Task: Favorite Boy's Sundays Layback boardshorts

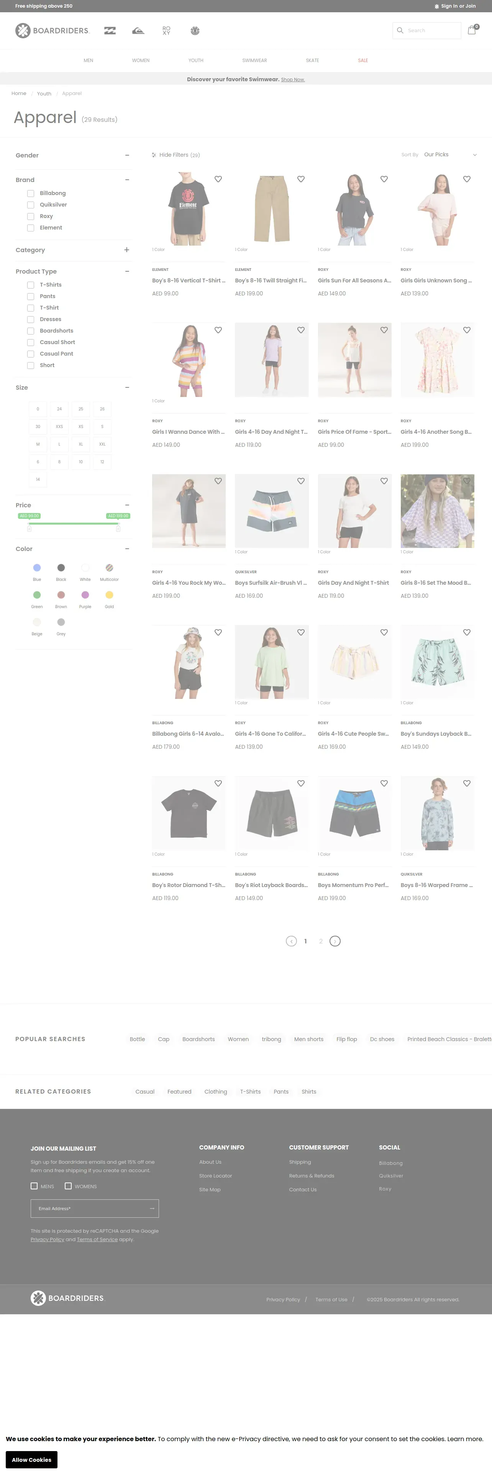Action: [x=467, y=633]
